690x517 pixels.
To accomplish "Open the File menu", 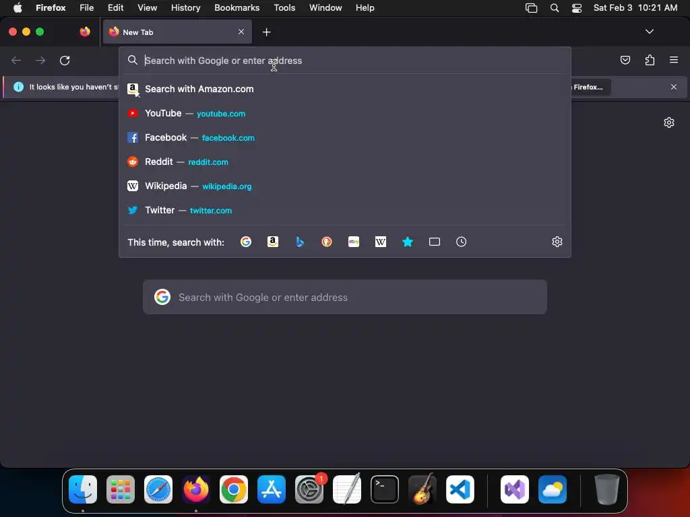I will coord(87,7).
